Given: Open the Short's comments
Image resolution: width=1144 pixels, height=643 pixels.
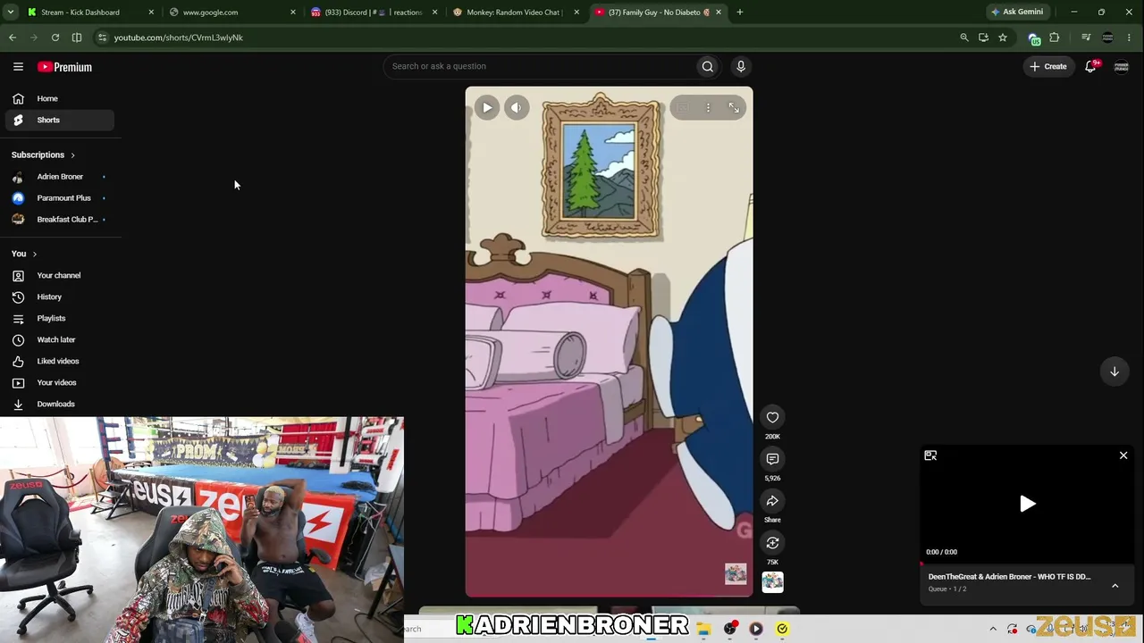Looking at the screenshot, I should 772,459.
